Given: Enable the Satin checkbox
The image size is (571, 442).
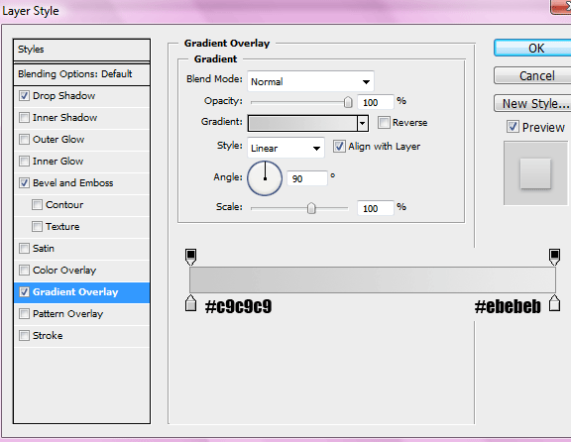Looking at the screenshot, I should [x=24, y=249].
